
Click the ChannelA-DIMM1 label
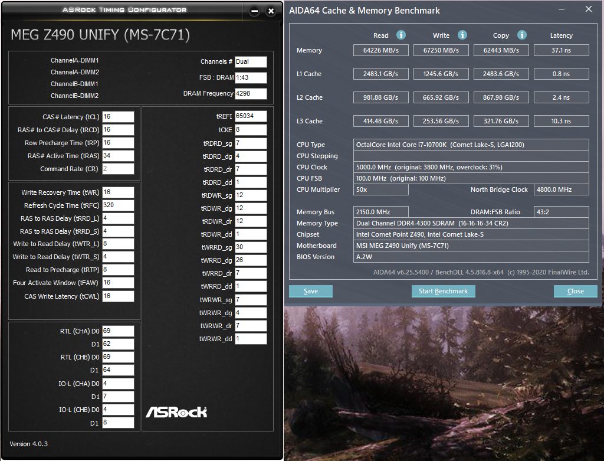tap(75, 61)
